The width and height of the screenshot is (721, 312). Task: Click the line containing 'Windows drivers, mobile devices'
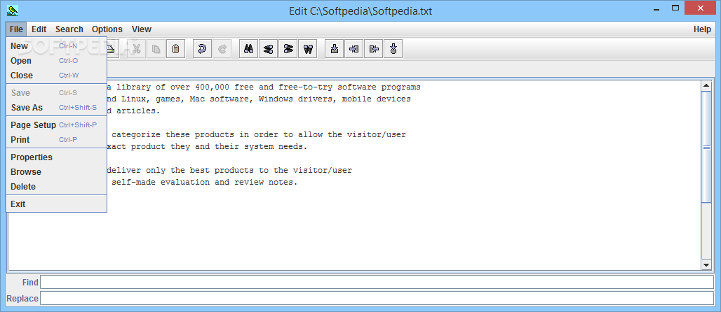[259, 99]
